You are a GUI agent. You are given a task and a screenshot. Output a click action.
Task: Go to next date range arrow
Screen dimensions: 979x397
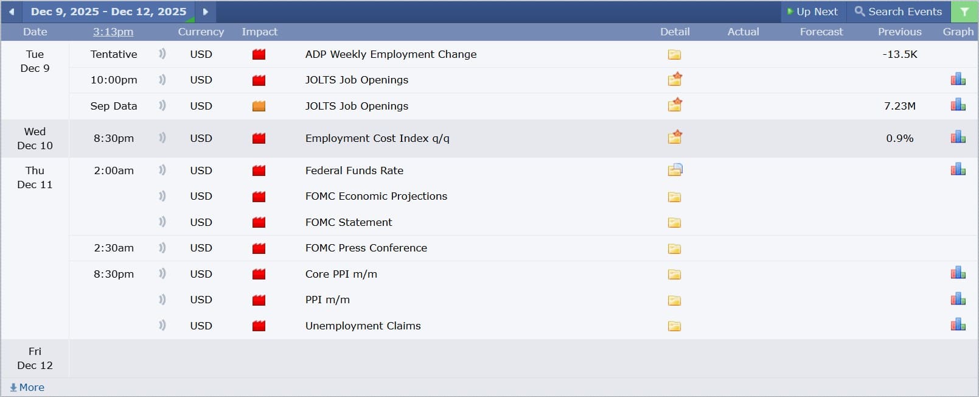[206, 12]
